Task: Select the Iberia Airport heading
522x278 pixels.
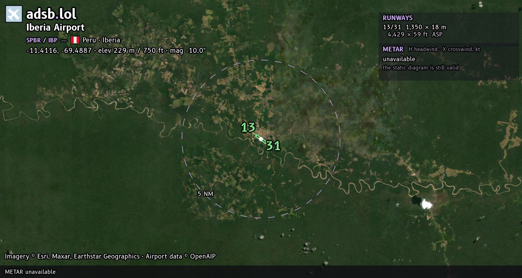Action: (x=55, y=28)
